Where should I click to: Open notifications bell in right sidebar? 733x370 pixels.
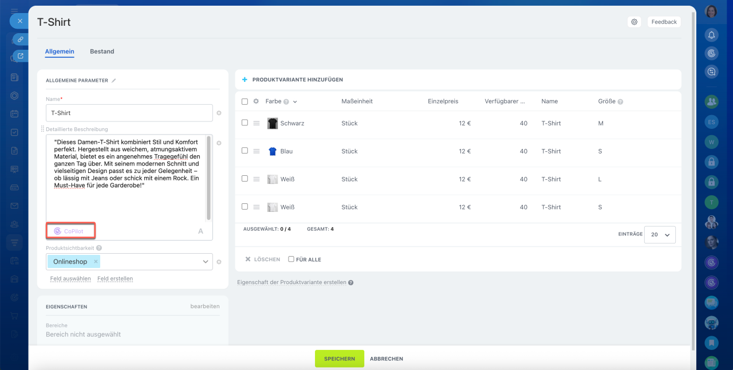(x=711, y=35)
